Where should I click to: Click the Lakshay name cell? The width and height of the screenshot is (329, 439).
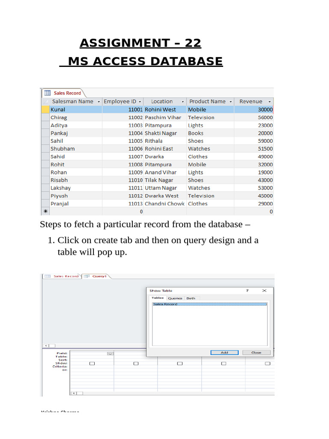pos(76,188)
